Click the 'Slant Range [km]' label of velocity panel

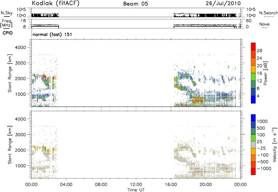click(x=10, y=145)
